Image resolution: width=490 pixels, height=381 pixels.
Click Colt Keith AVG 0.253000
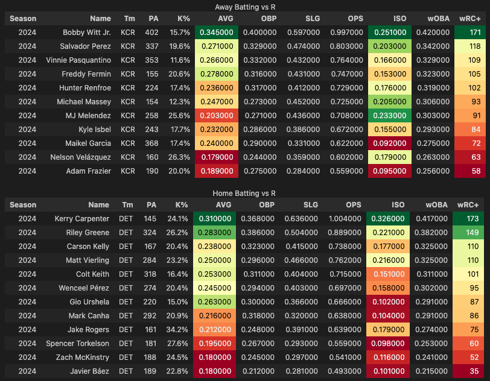tap(214, 274)
